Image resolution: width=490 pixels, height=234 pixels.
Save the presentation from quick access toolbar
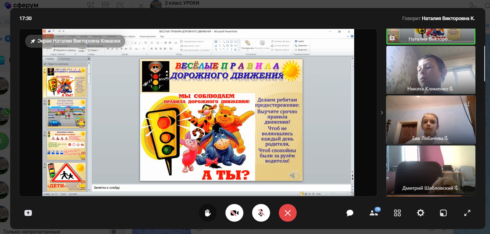[49, 31]
